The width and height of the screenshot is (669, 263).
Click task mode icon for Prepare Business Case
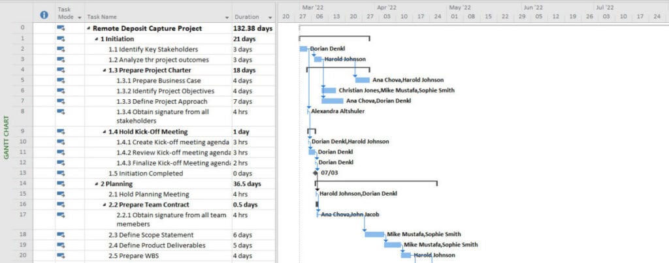(x=61, y=80)
